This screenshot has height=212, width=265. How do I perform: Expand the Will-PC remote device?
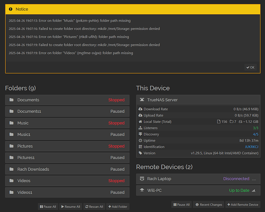click(198, 190)
